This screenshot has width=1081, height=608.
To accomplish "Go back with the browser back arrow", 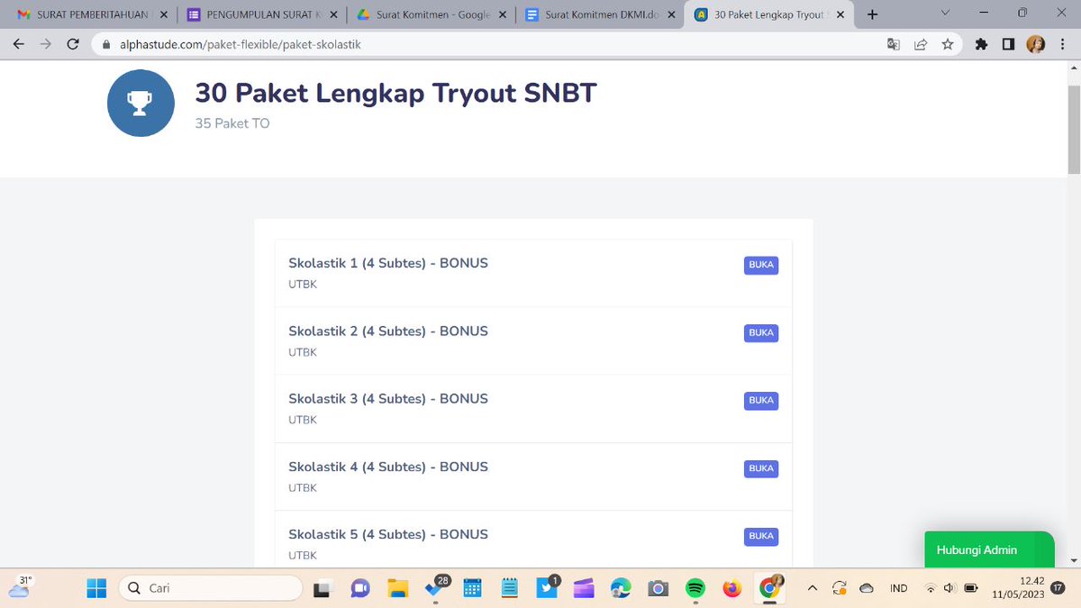I will pyautogui.click(x=18, y=44).
